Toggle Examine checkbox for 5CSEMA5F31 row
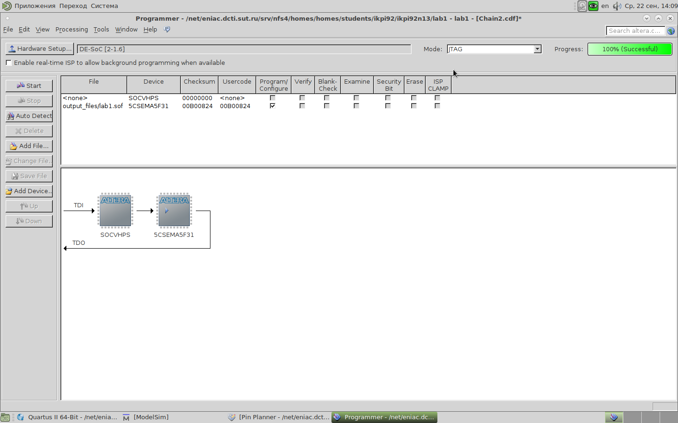678x423 pixels. [356, 106]
